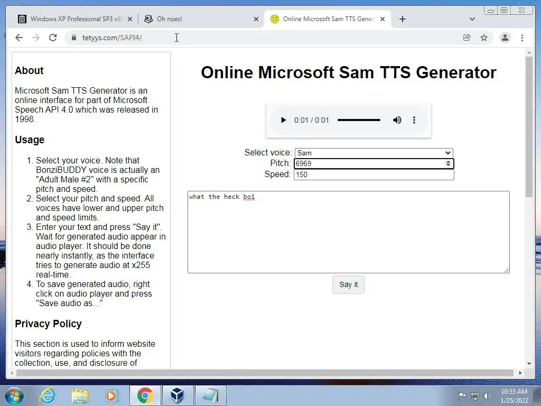Share this page from the address bar
The width and height of the screenshot is (541, 406).
(467, 38)
